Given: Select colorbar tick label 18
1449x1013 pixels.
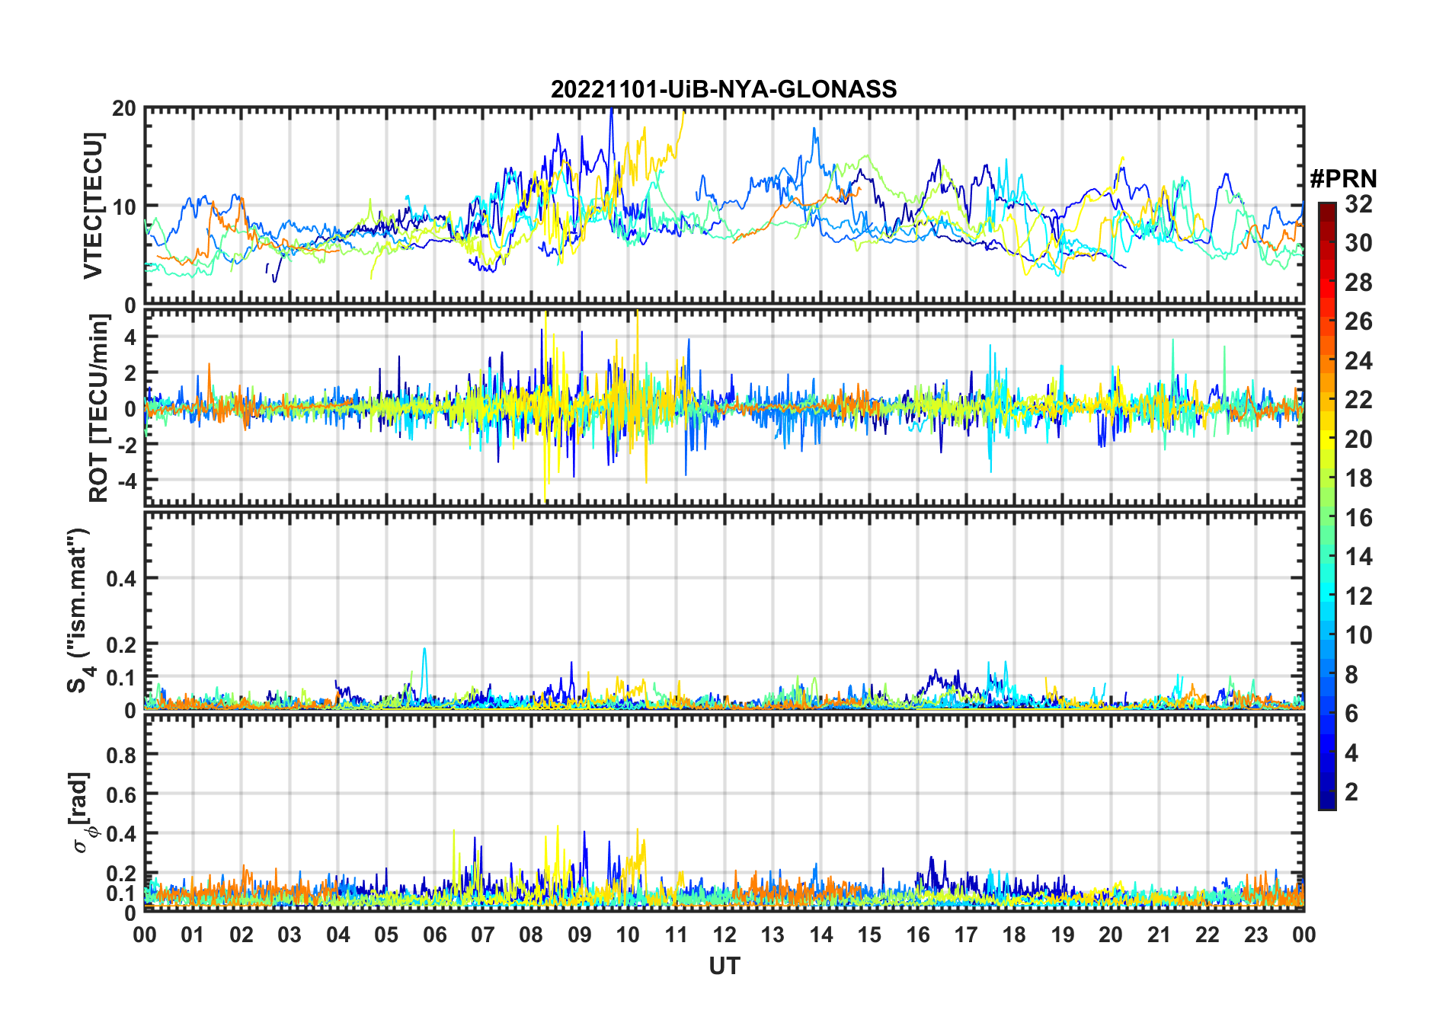Looking at the screenshot, I should coord(1358,478).
